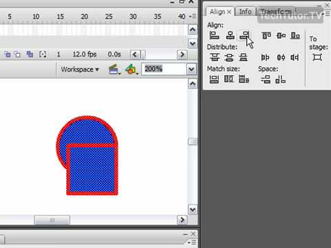Distribute objects by vertical center
The height and width of the screenshot is (248, 331).
point(229,57)
